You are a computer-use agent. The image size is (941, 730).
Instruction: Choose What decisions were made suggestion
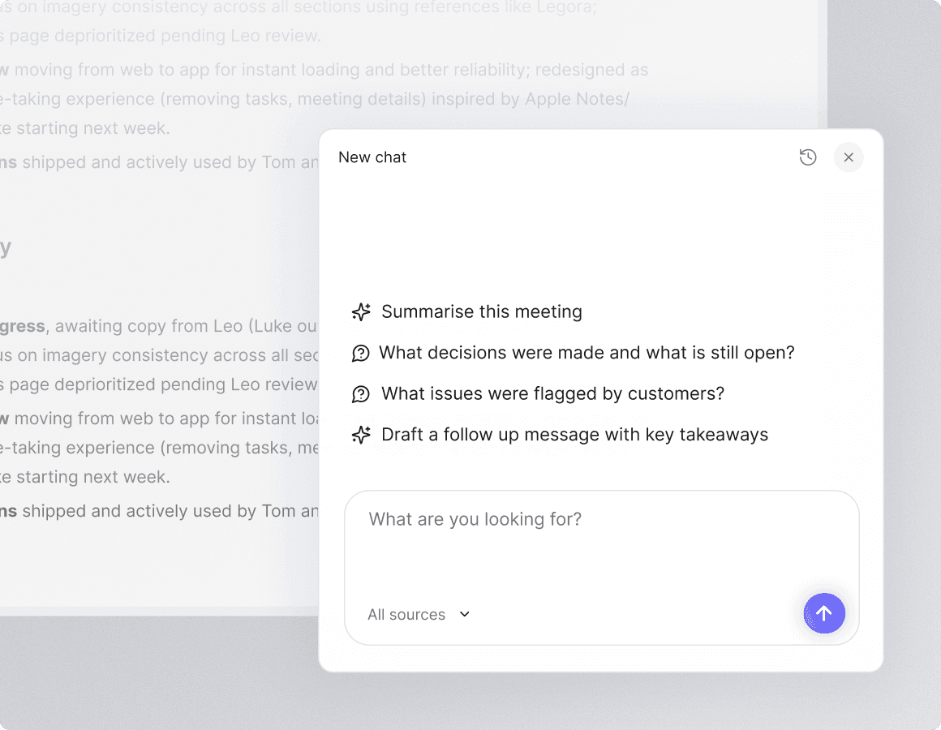point(587,353)
